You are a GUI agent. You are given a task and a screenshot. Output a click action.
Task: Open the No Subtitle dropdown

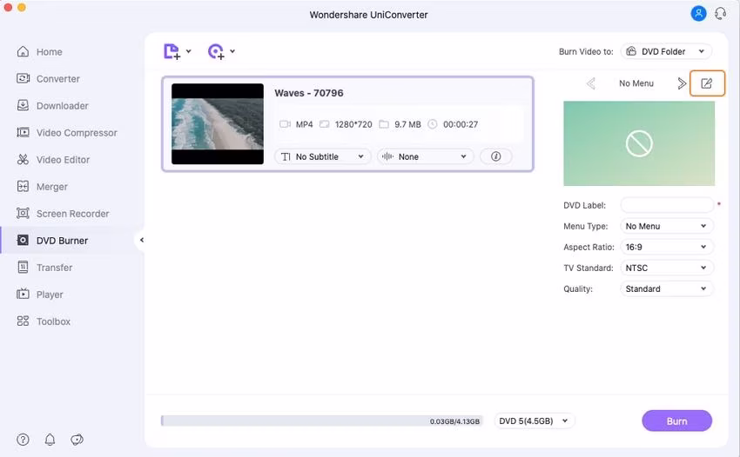click(x=323, y=156)
